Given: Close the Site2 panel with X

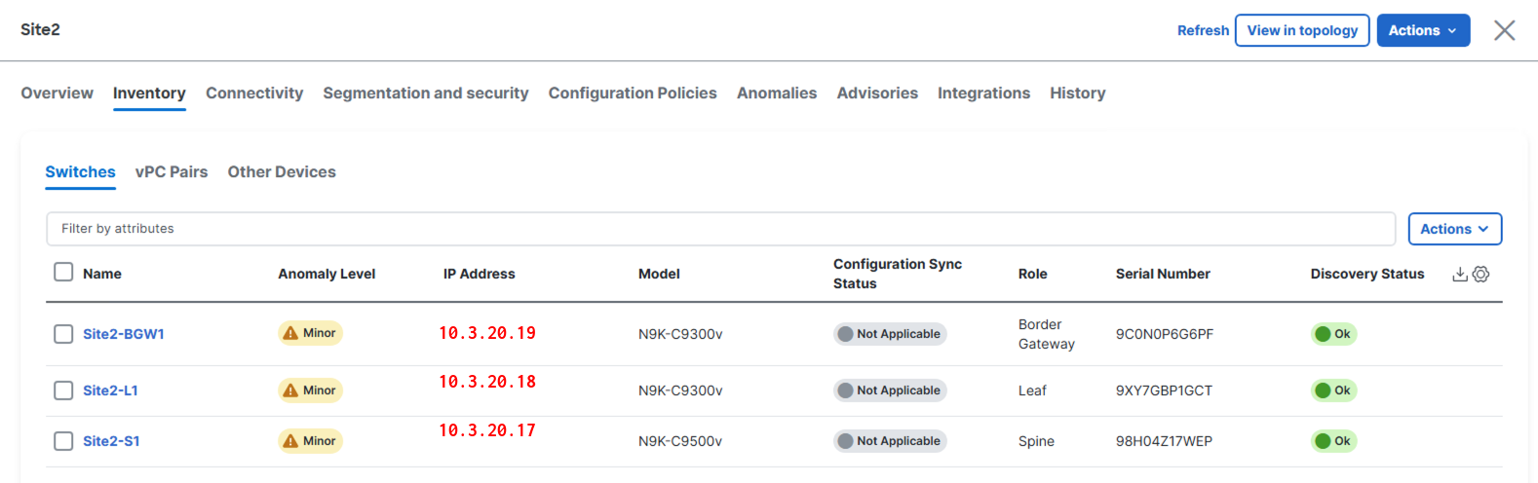Looking at the screenshot, I should point(1504,30).
